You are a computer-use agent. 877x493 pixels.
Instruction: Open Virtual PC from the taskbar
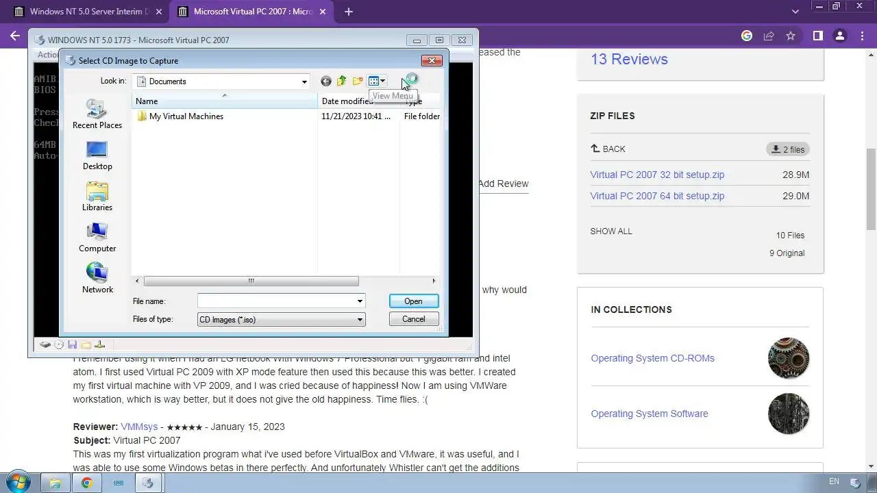coord(148,483)
